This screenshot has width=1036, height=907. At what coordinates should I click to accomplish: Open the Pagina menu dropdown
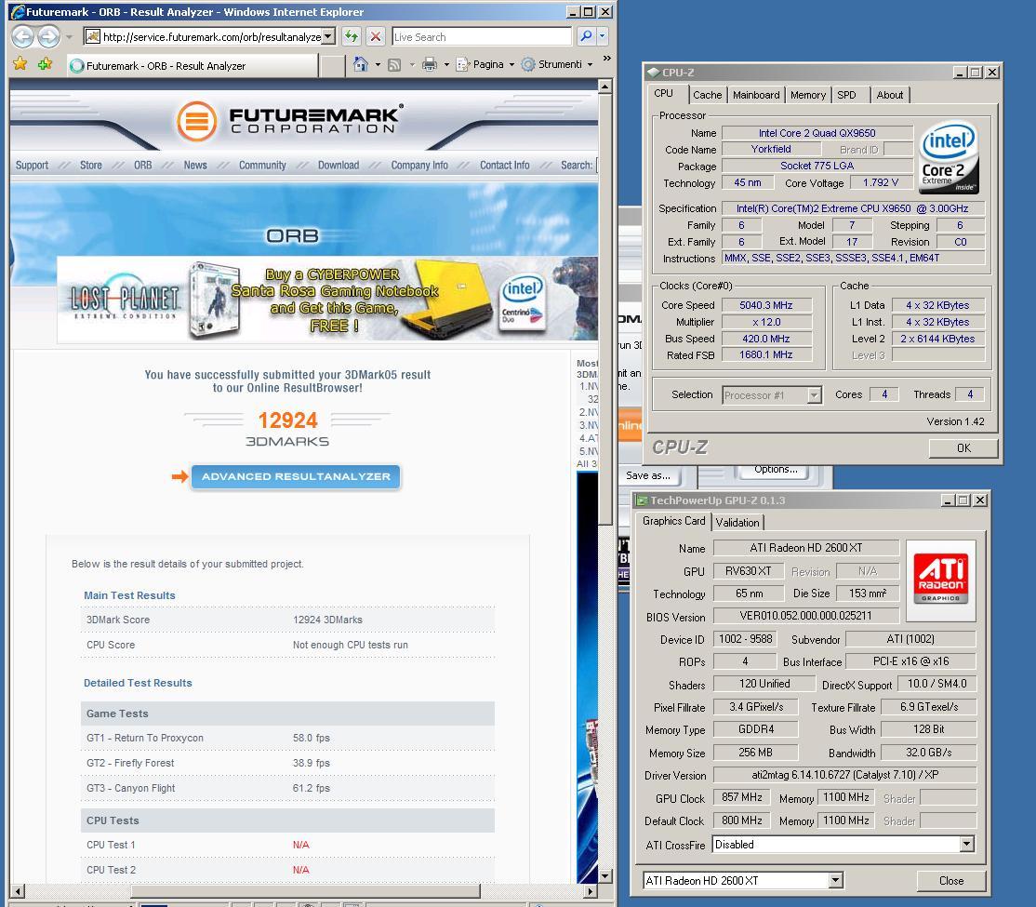pos(494,65)
